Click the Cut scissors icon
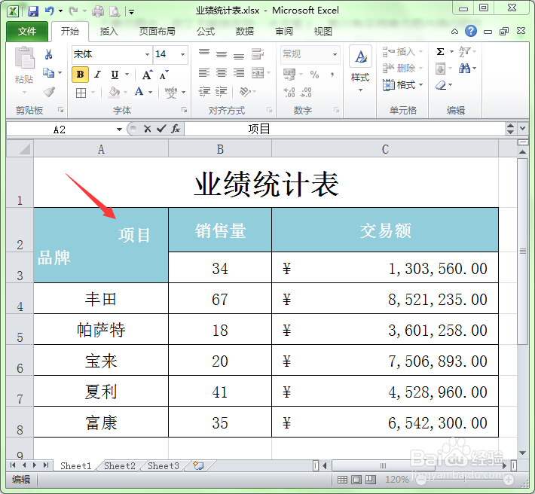The width and height of the screenshot is (535, 494). click(x=48, y=54)
